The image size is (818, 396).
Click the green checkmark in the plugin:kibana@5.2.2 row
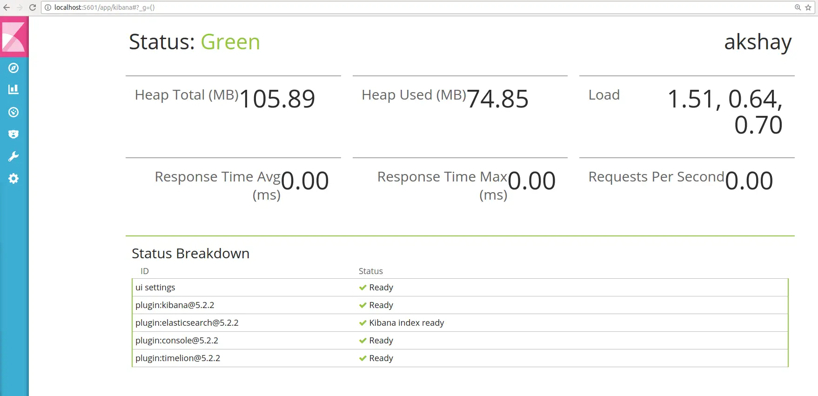[363, 305]
